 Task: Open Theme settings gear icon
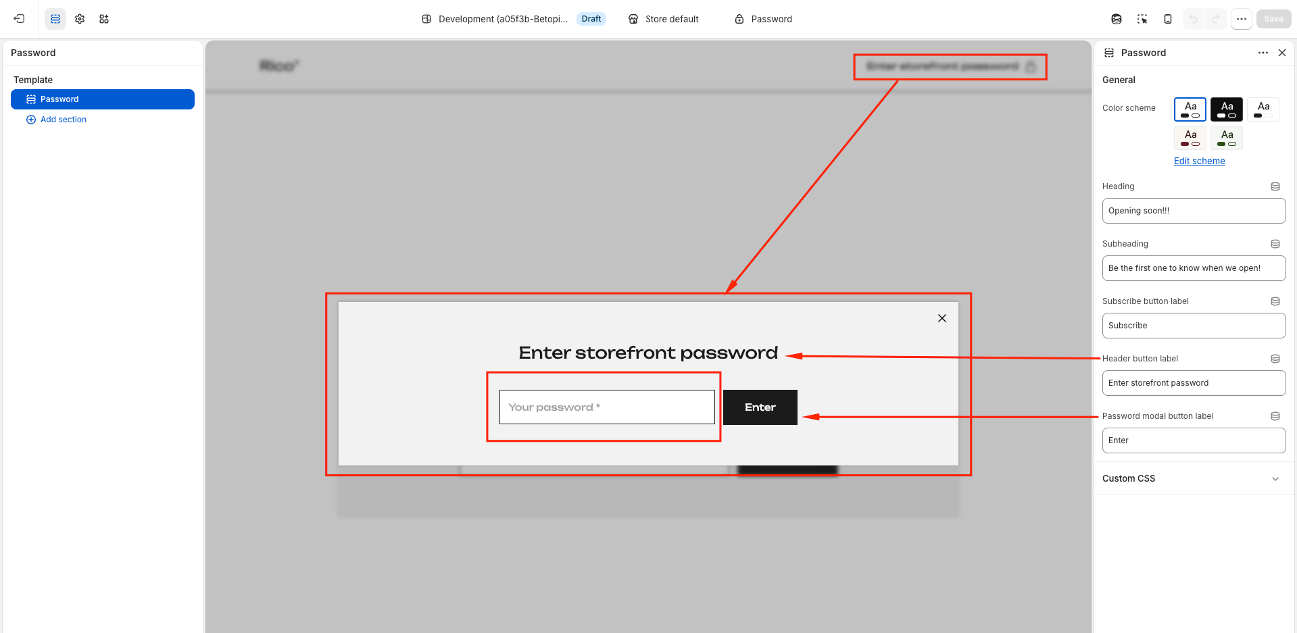pos(80,19)
